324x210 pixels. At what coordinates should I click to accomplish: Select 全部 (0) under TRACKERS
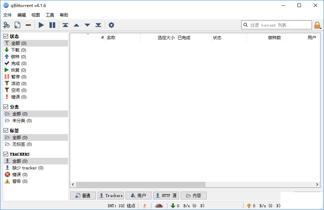click(x=35, y=161)
